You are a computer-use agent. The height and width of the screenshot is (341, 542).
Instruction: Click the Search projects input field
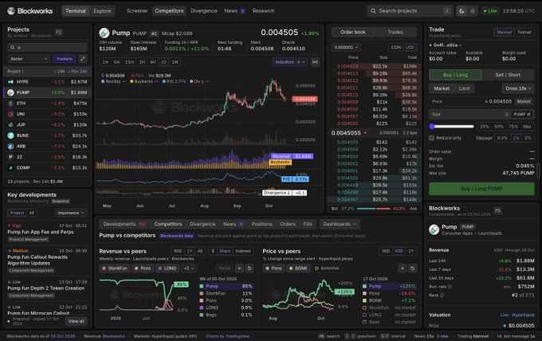(410, 11)
